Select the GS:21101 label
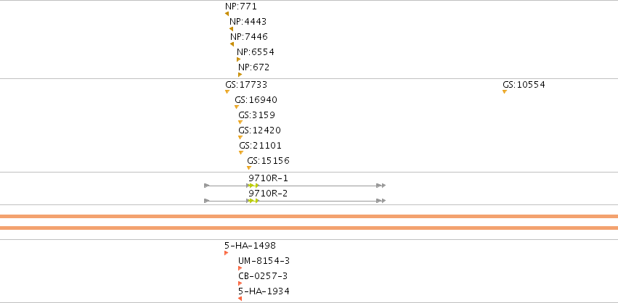 (261, 146)
